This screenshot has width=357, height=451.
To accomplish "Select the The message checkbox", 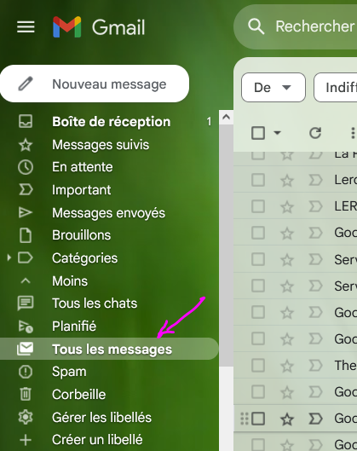I will tap(258, 366).
